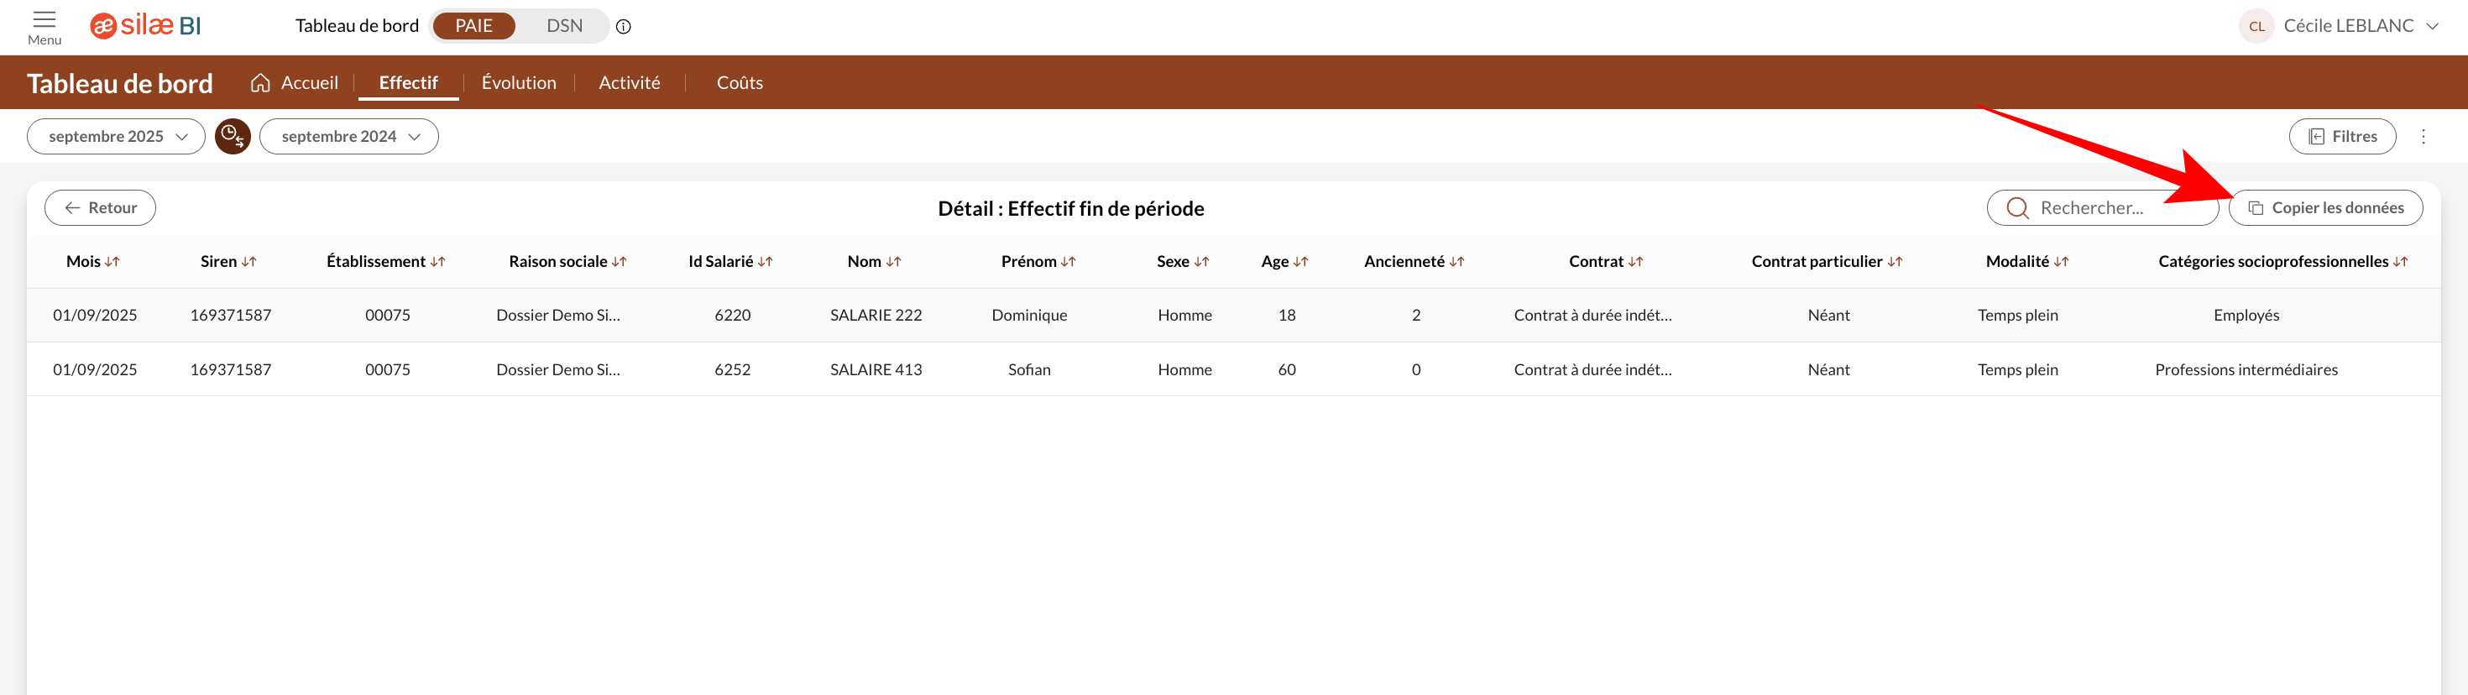Switch toggle to DSN mode

click(x=564, y=26)
